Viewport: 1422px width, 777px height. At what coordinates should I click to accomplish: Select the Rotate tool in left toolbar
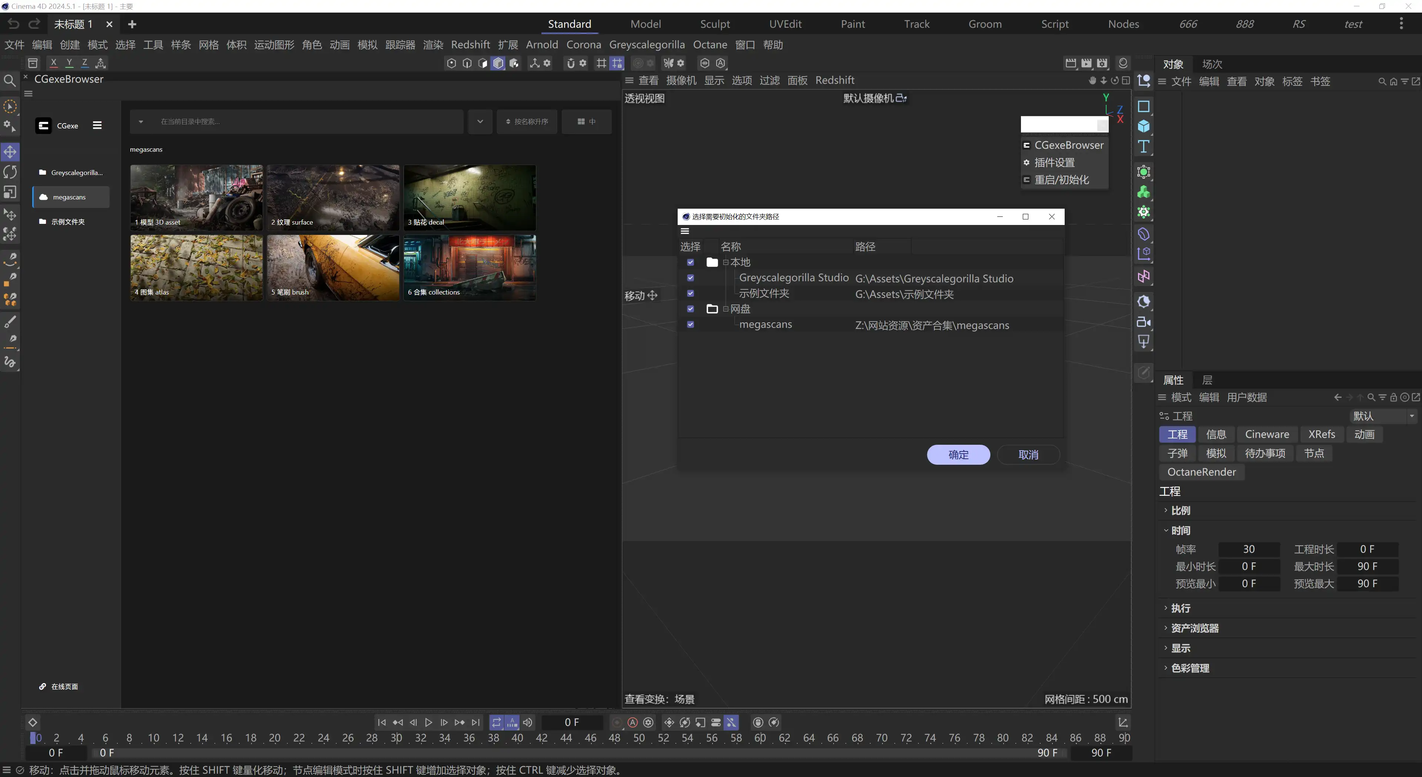point(10,172)
